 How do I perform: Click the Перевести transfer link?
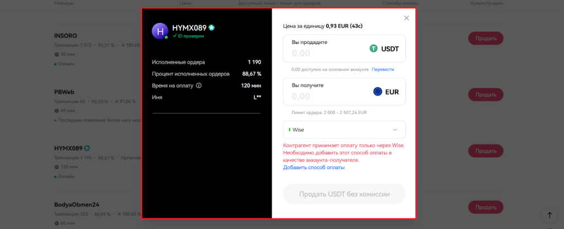(383, 69)
